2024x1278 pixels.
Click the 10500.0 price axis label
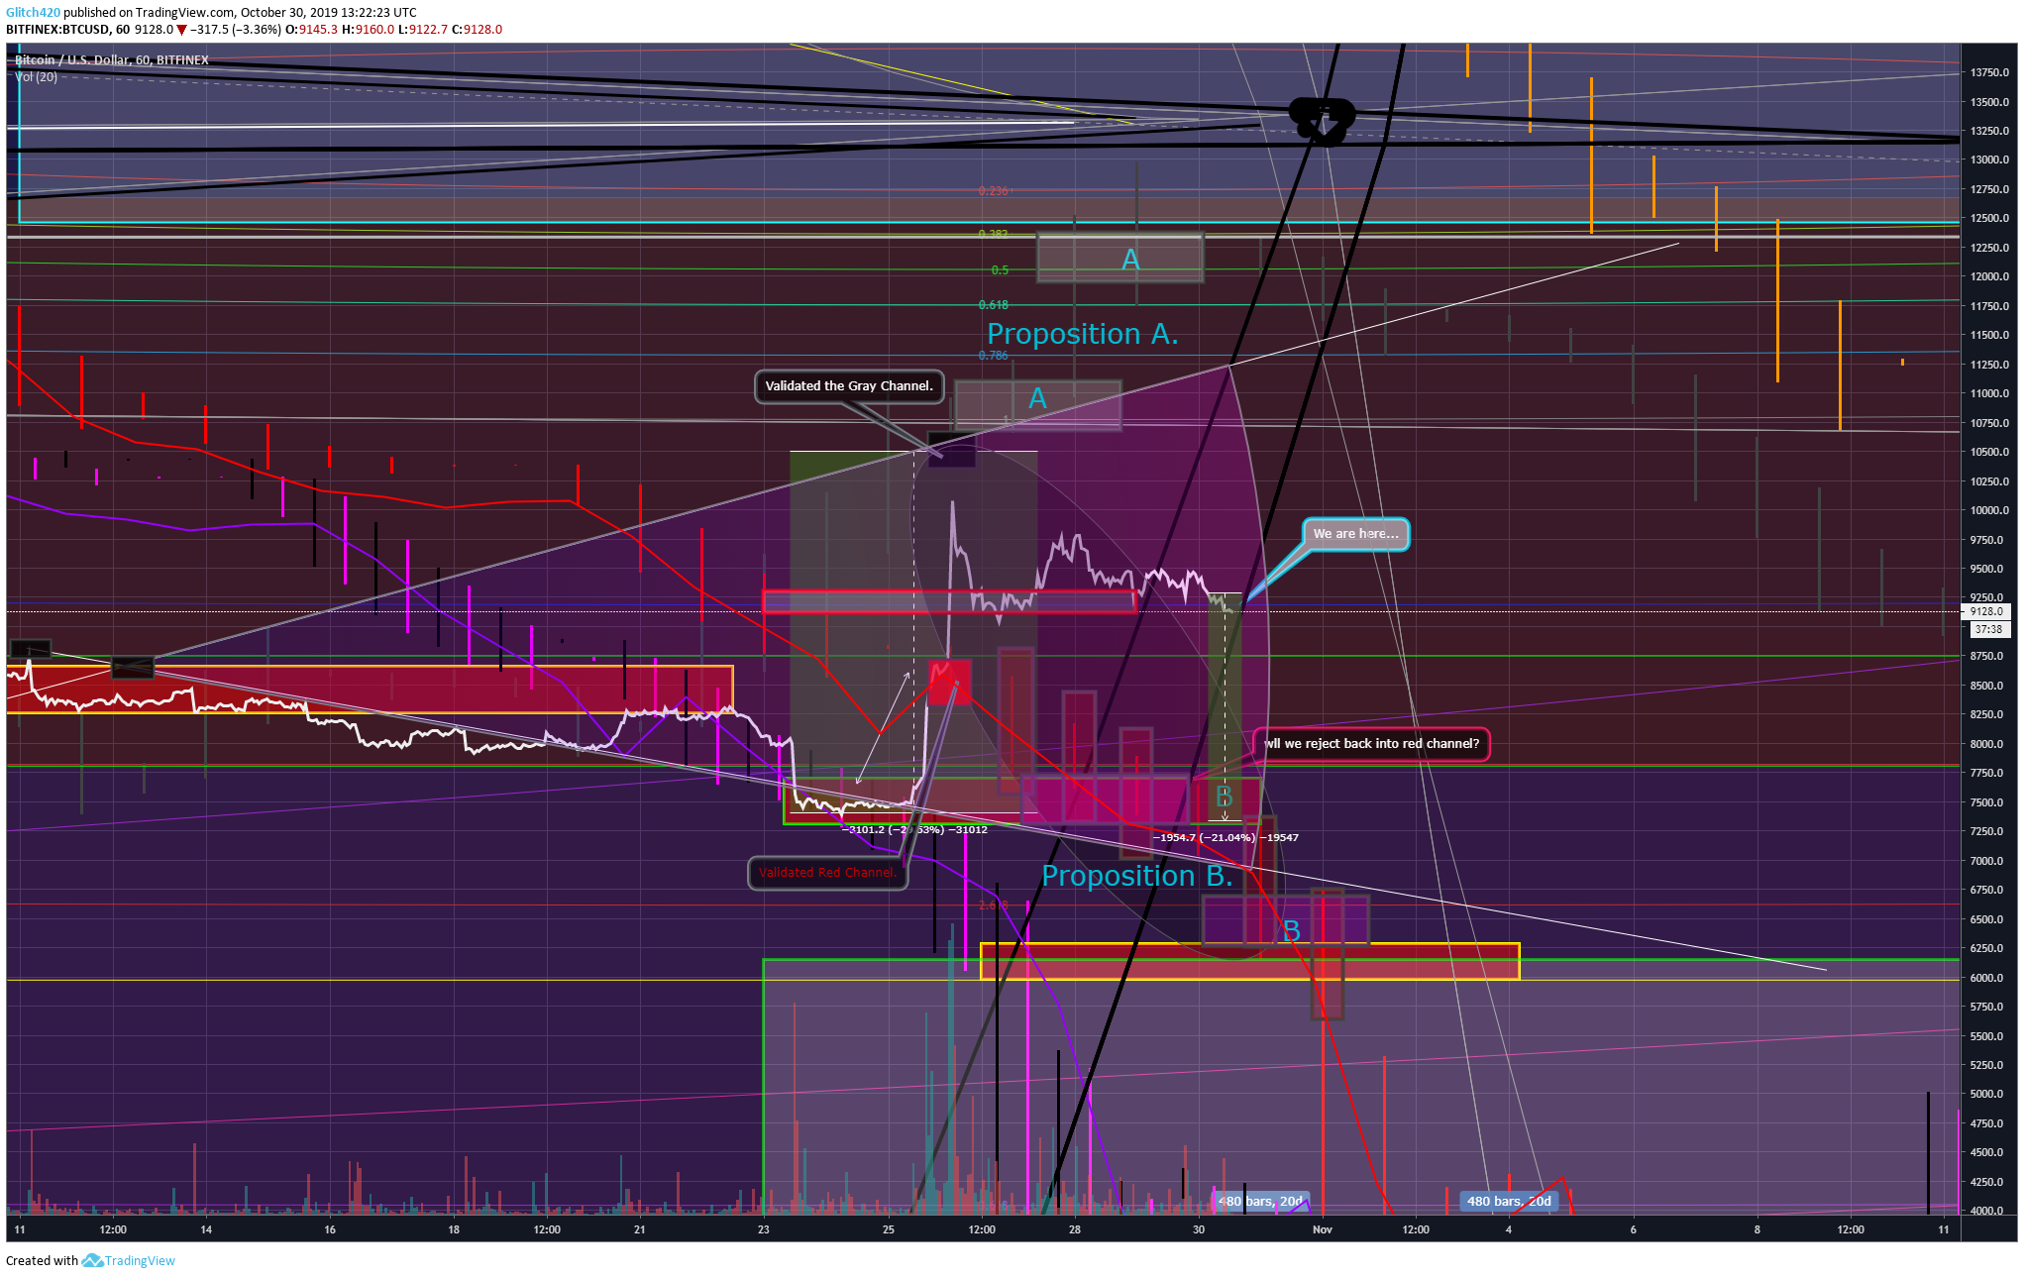pyautogui.click(x=1989, y=452)
